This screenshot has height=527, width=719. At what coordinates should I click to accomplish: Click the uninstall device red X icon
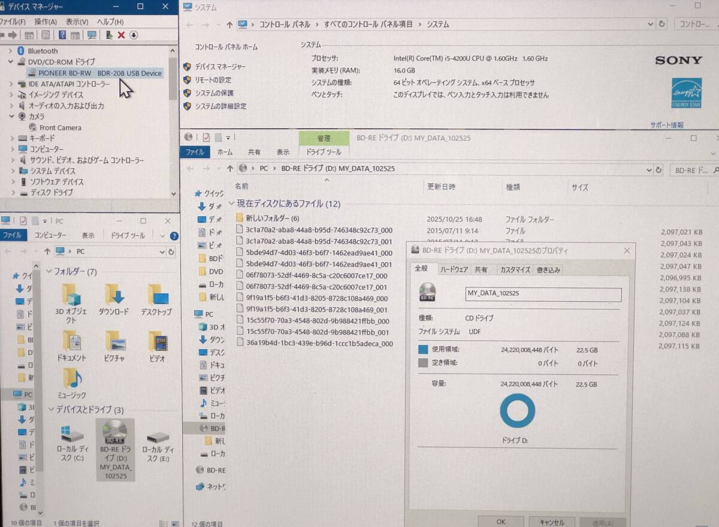(120, 35)
